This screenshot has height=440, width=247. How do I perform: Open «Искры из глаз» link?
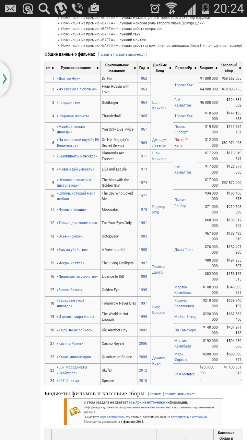(70, 263)
